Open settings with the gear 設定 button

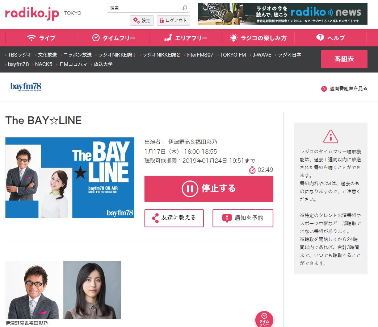(x=142, y=21)
